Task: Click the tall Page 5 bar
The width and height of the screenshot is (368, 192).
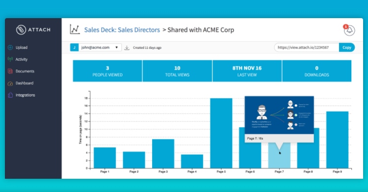Action: pyautogui.click(x=221, y=133)
